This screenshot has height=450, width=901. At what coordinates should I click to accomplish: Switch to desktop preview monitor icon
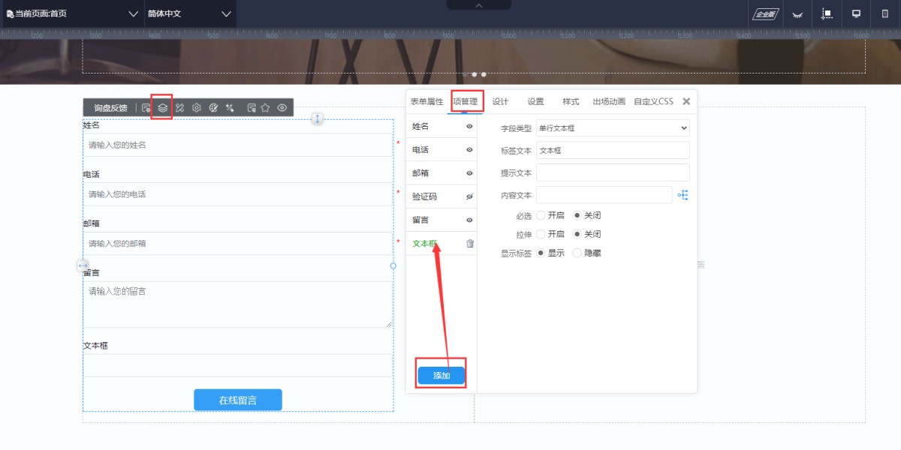pyautogui.click(x=856, y=13)
